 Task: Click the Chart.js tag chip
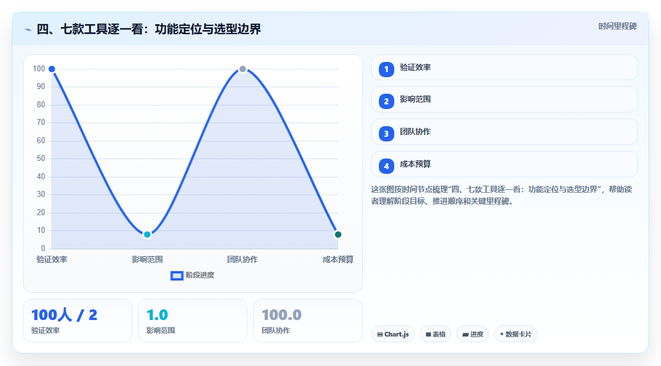(393, 334)
